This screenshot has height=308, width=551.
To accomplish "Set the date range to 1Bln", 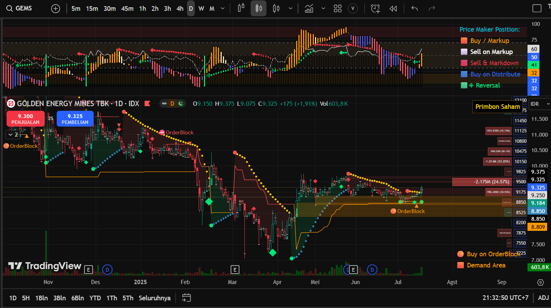I will tap(41, 298).
